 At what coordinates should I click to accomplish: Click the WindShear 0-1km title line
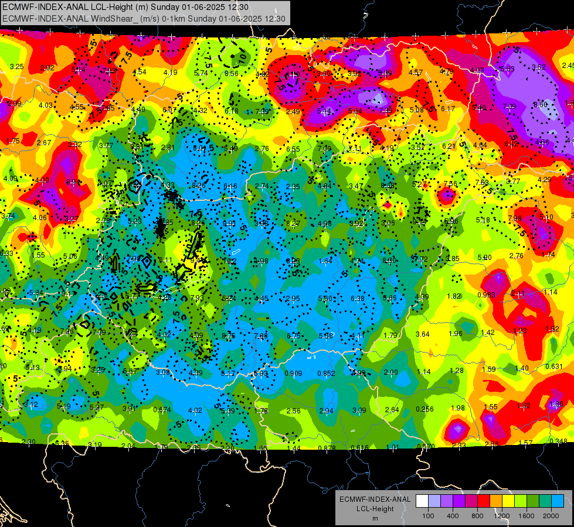(x=144, y=19)
